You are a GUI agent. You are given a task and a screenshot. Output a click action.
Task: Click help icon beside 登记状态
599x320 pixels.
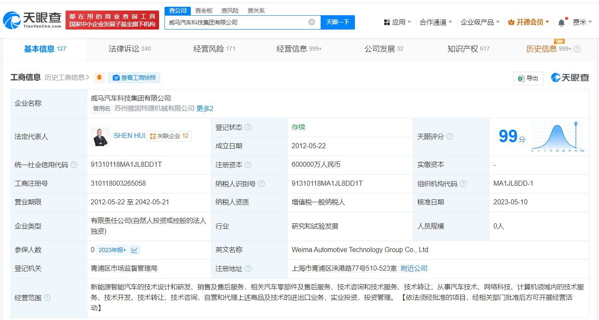248,127
